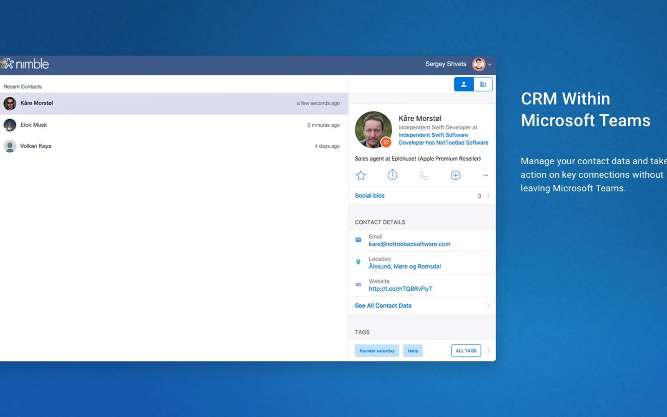Screen dimensions: 667x417
Task: Click the orange 27 badge
Action: coord(386,143)
